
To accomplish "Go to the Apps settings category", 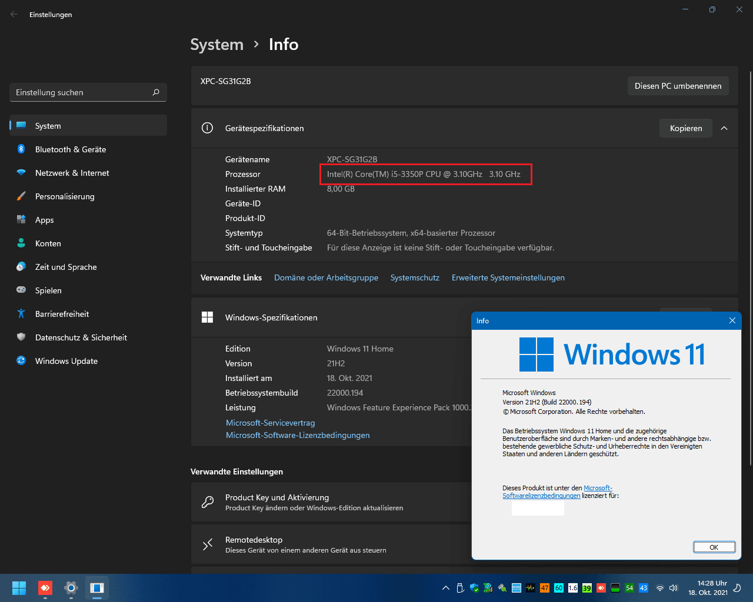I will [88, 220].
